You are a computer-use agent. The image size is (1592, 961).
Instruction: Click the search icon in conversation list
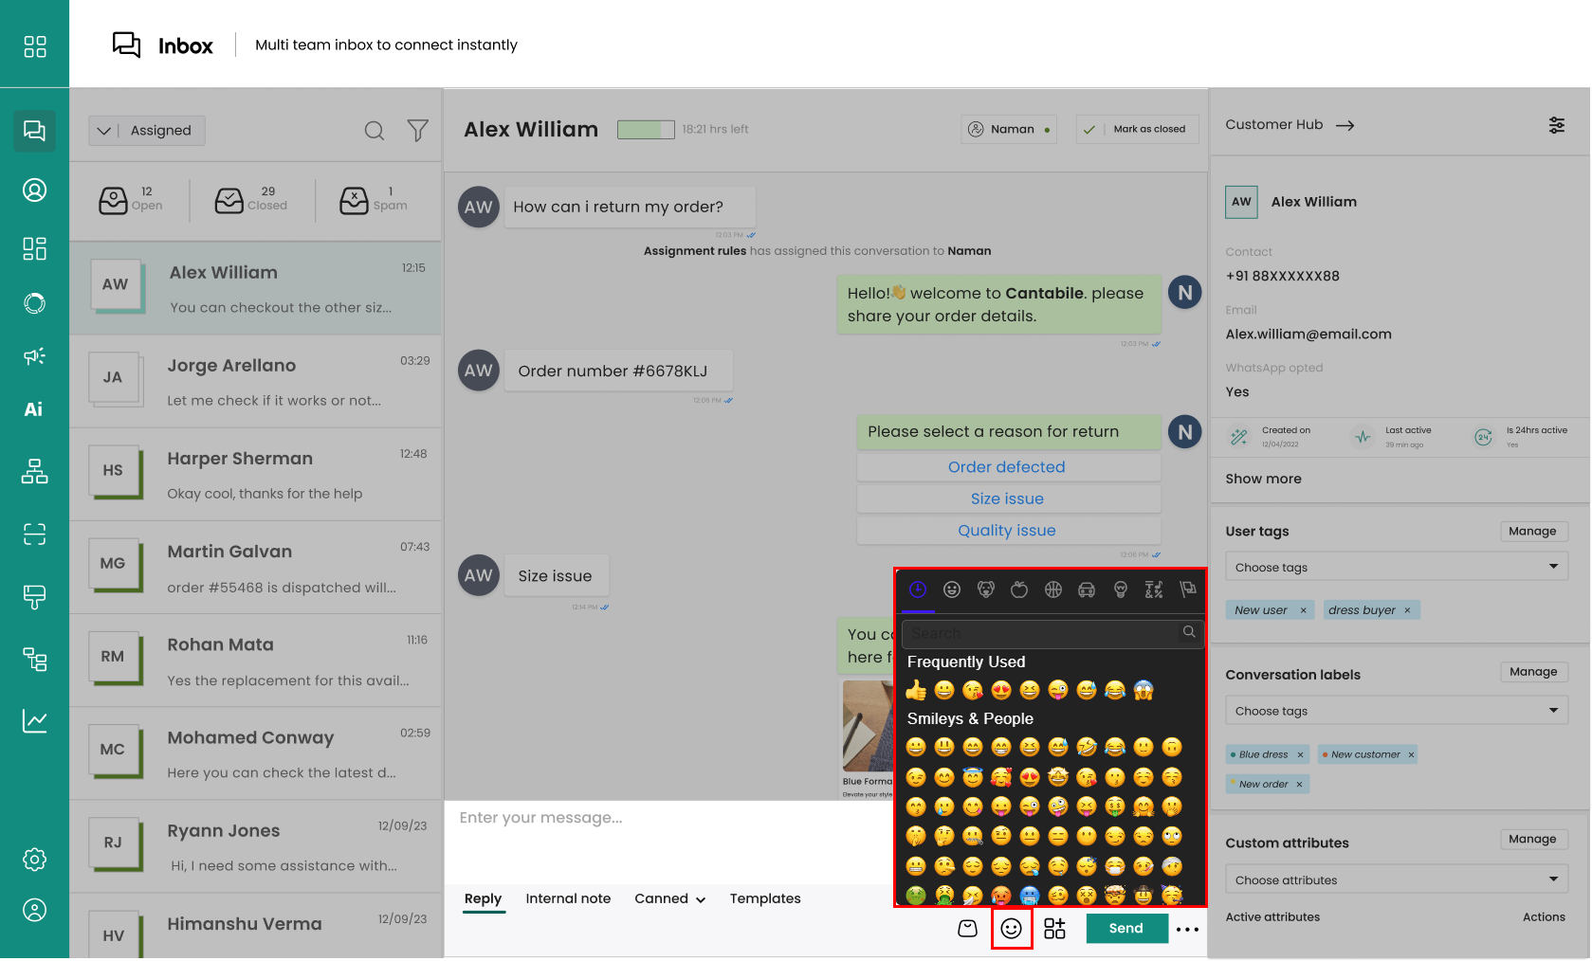[x=375, y=131]
